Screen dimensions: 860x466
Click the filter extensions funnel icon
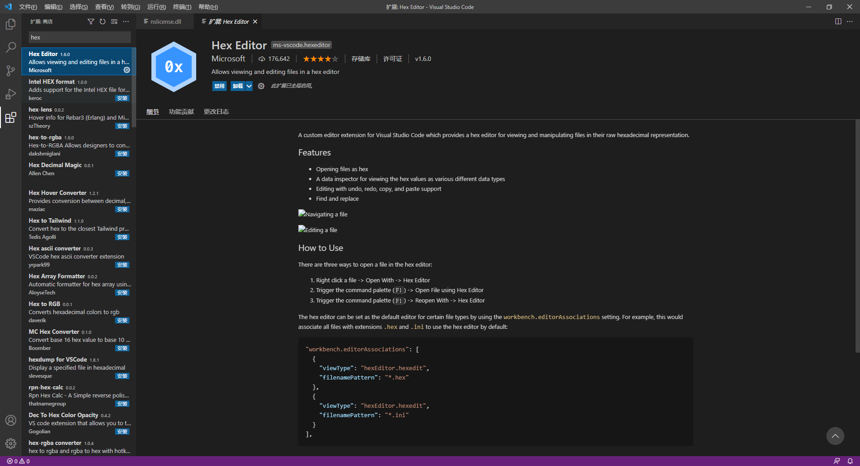coord(91,22)
